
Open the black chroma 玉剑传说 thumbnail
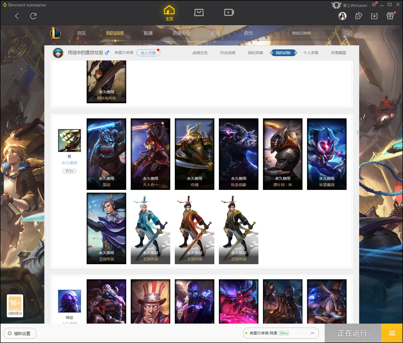[239, 228]
